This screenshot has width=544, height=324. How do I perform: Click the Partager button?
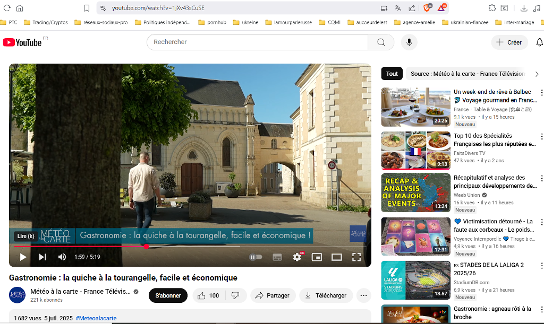[273, 295]
